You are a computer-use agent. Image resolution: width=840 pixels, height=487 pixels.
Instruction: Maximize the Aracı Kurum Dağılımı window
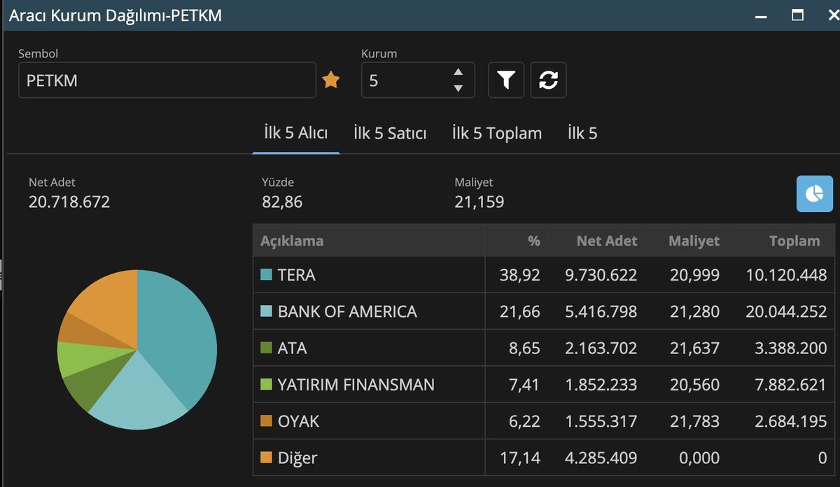(x=797, y=15)
